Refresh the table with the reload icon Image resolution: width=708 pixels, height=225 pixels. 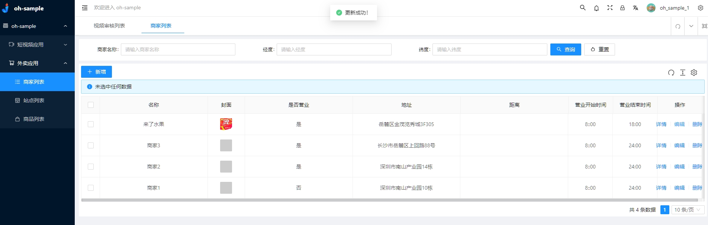[671, 73]
